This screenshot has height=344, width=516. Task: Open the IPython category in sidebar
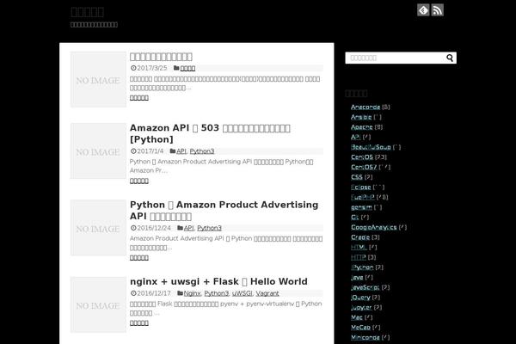[x=362, y=267]
